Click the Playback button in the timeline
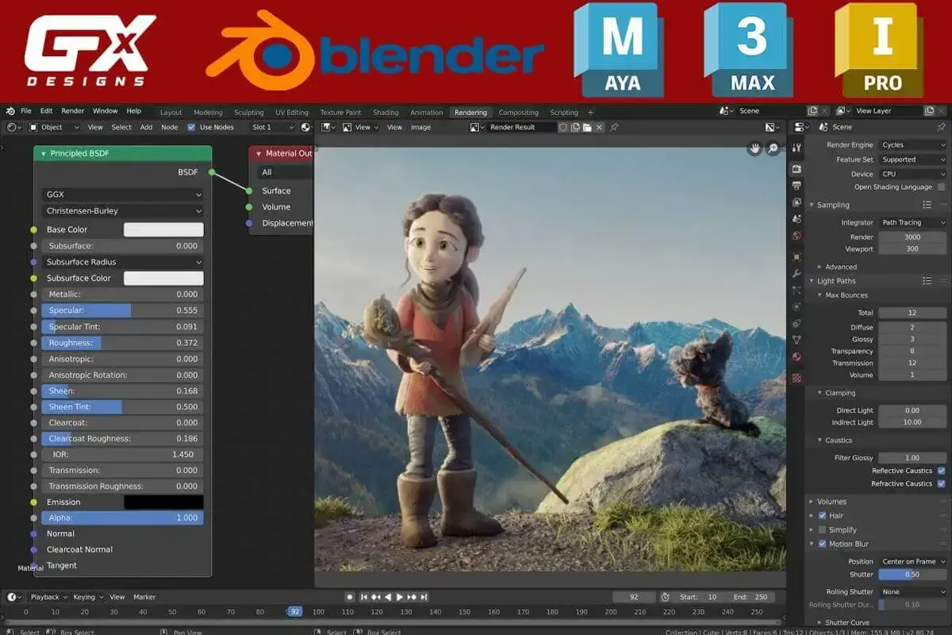952x635 pixels. point(45,596)
